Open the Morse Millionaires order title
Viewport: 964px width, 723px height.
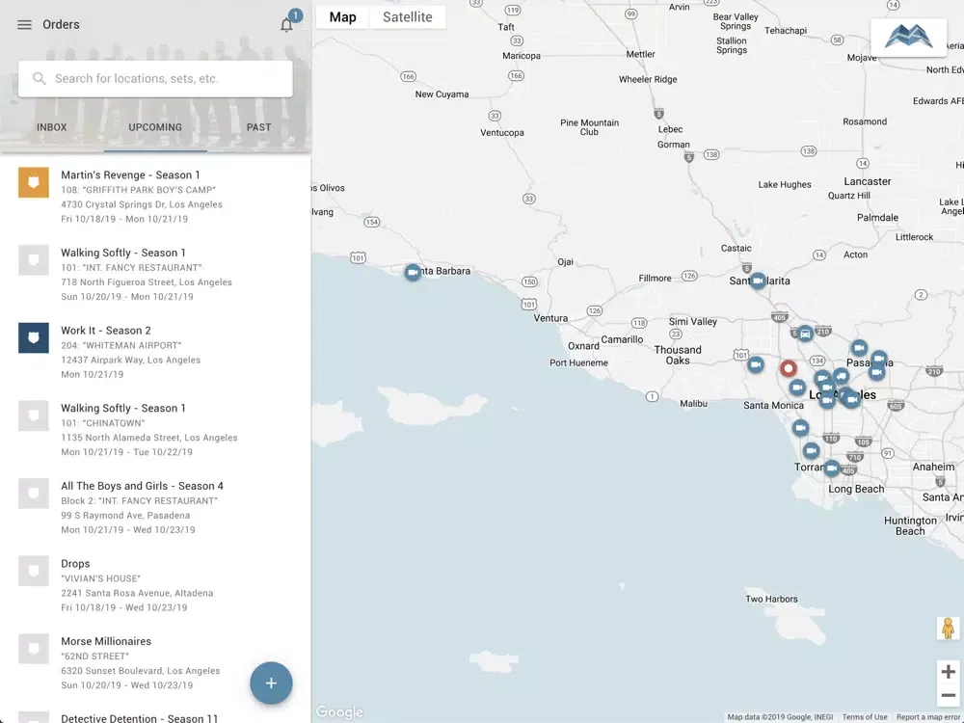point(106,641)
